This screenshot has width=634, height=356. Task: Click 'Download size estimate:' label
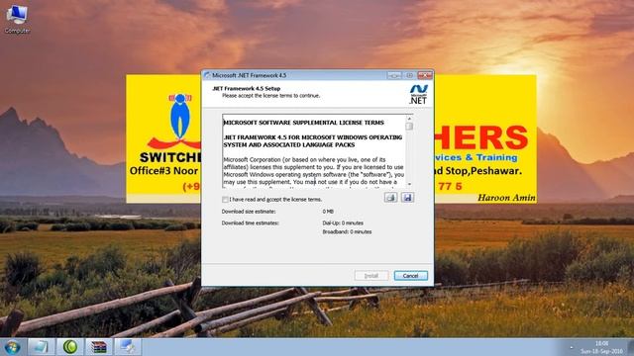click(249, 212)
